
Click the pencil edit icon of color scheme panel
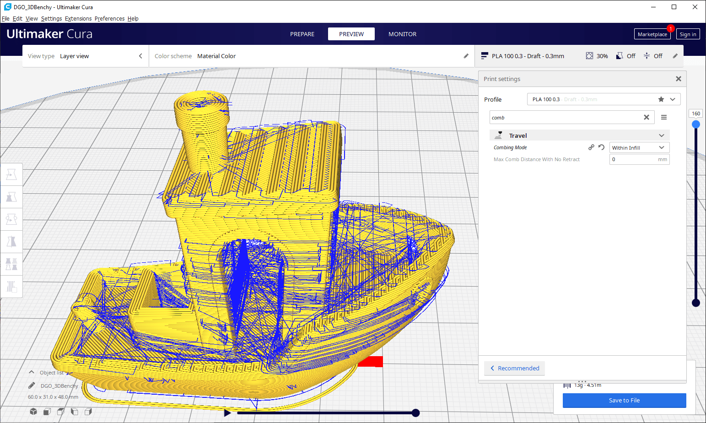[x=466, y=56]
